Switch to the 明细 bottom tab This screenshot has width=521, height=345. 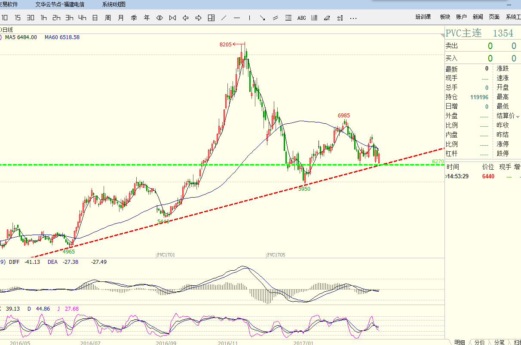point(460,342)
